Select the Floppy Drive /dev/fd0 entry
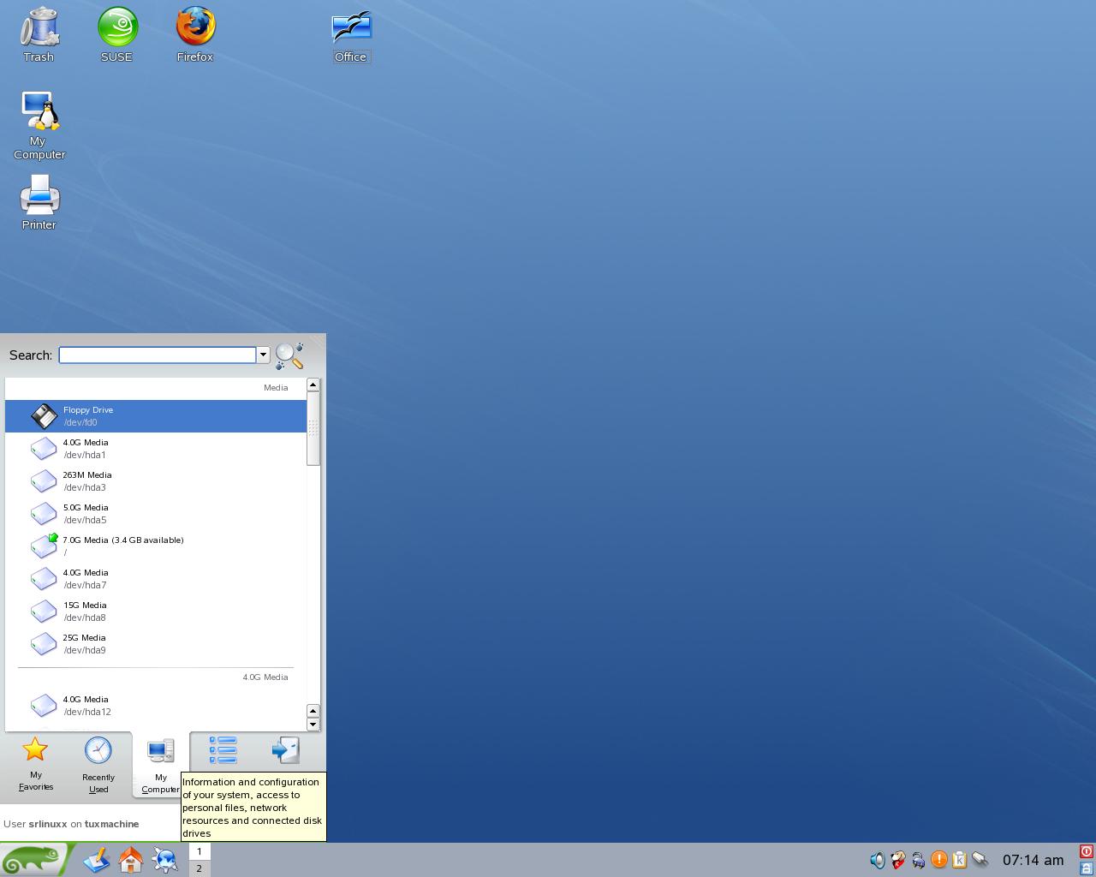The height and width of the screenshot is (877, 1096). tap(156, 416)
